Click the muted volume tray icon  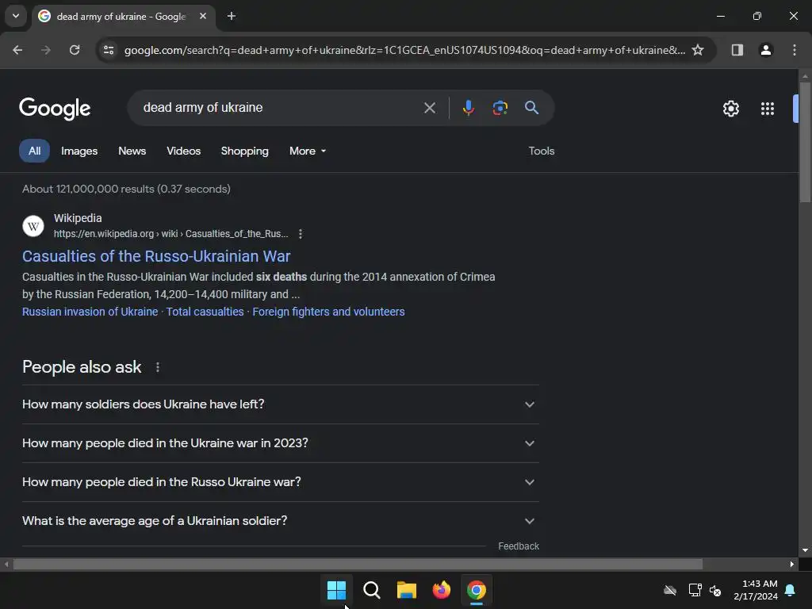point(715,590)
